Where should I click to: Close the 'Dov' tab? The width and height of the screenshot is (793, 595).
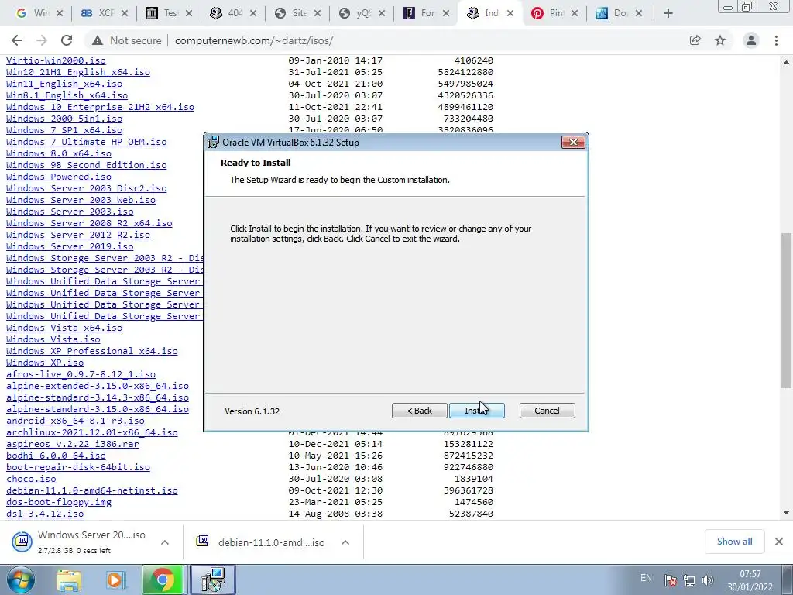tap(639, 14)
